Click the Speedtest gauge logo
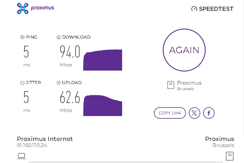Viewport: 244px width, 163px height. (x=194, y=9)
